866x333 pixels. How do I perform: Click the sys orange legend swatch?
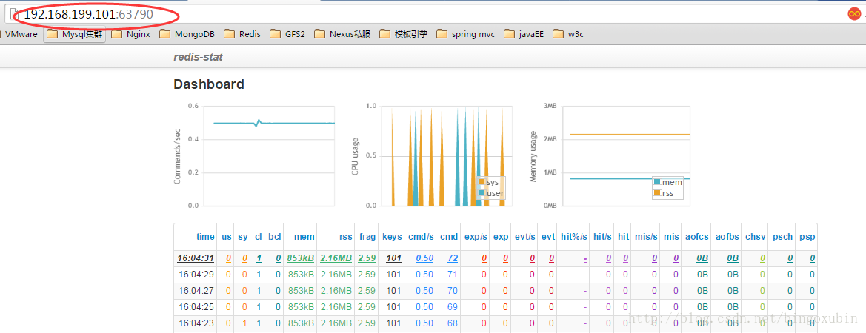tap(482, 182)
